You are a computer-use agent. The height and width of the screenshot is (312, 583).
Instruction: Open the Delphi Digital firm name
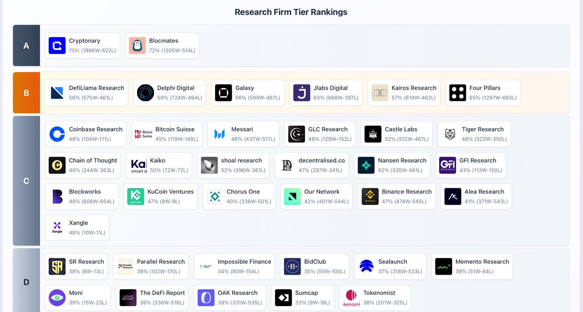pyautogui.click(x=176, y=88)
